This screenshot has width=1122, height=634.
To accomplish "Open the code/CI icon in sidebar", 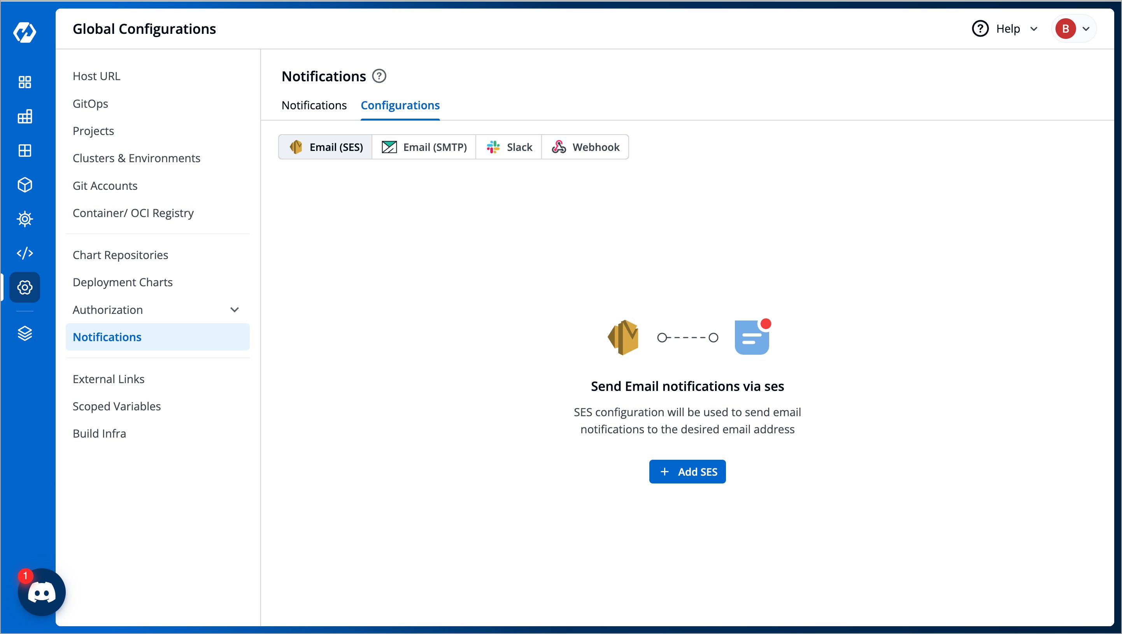I will tap(25, 252).
